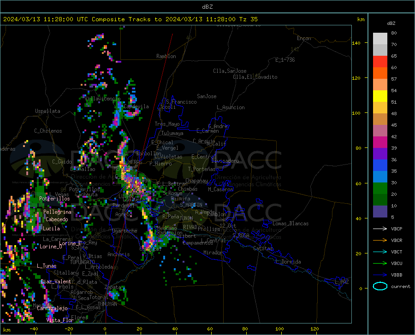Click the 12_Oct place label

pyautogui.click(x=228, y=225)
